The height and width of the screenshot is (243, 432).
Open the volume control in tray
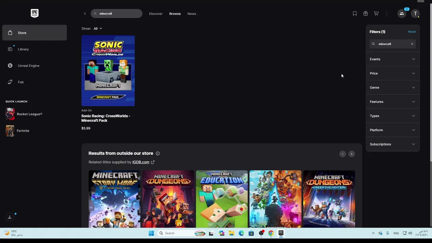point(410,233)
